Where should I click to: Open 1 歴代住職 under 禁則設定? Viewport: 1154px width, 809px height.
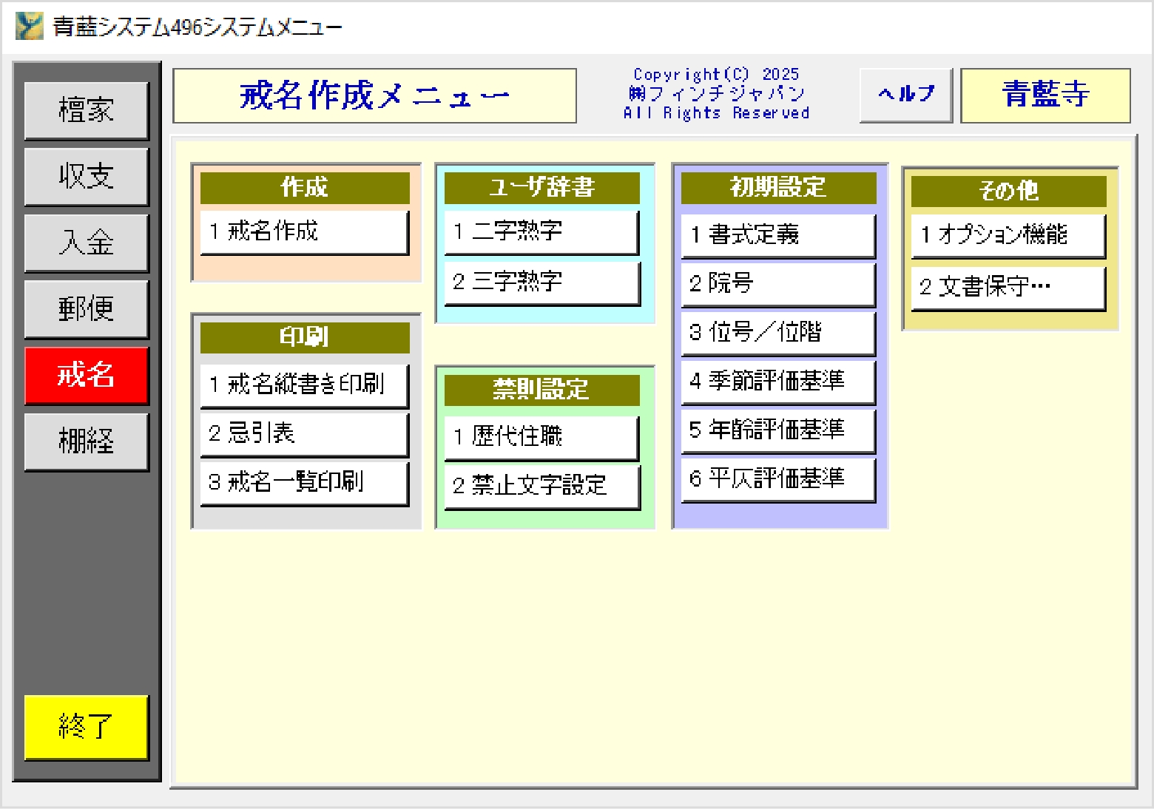541,437
